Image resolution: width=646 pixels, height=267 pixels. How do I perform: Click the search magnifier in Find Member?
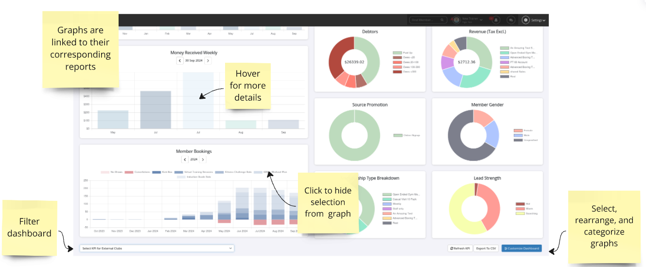[x=442, y=20]
